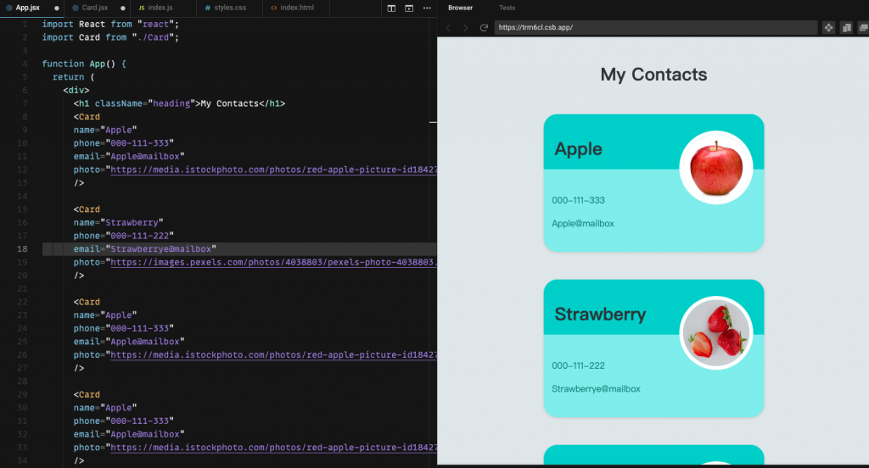Open the editor preview toggle icon

pyautogui.click(x=409, y=8)
